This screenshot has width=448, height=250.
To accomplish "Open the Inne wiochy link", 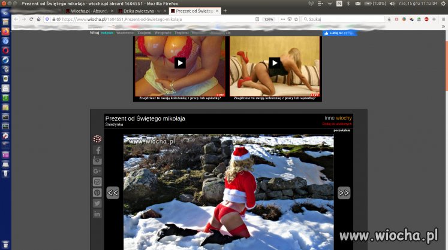I will coord(338,118).
